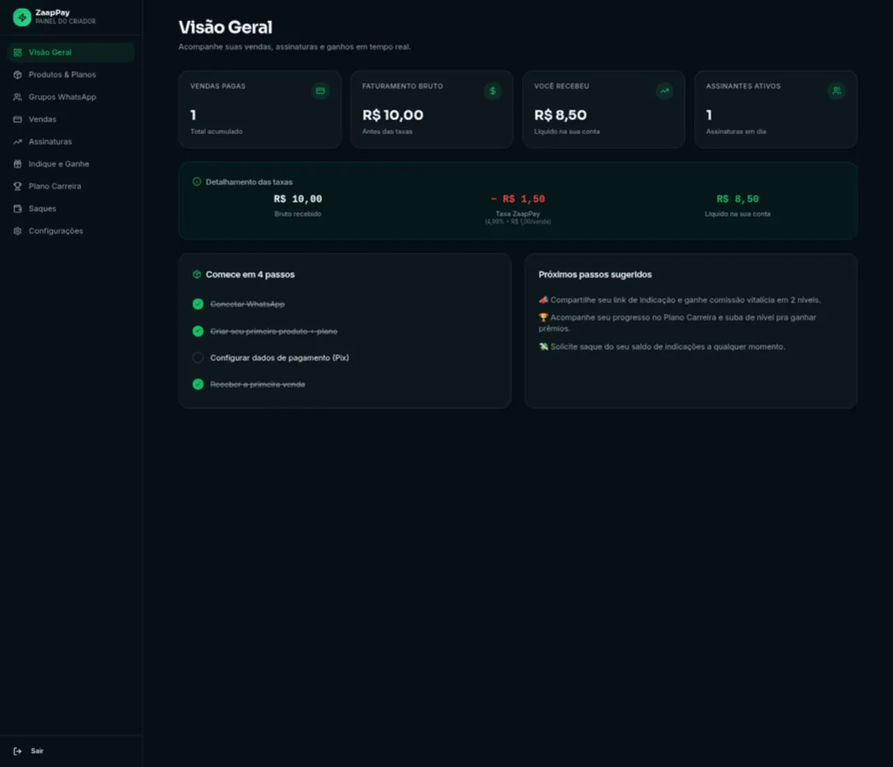Check the Configurar dados de pagamento circle

tap(198, 358)
